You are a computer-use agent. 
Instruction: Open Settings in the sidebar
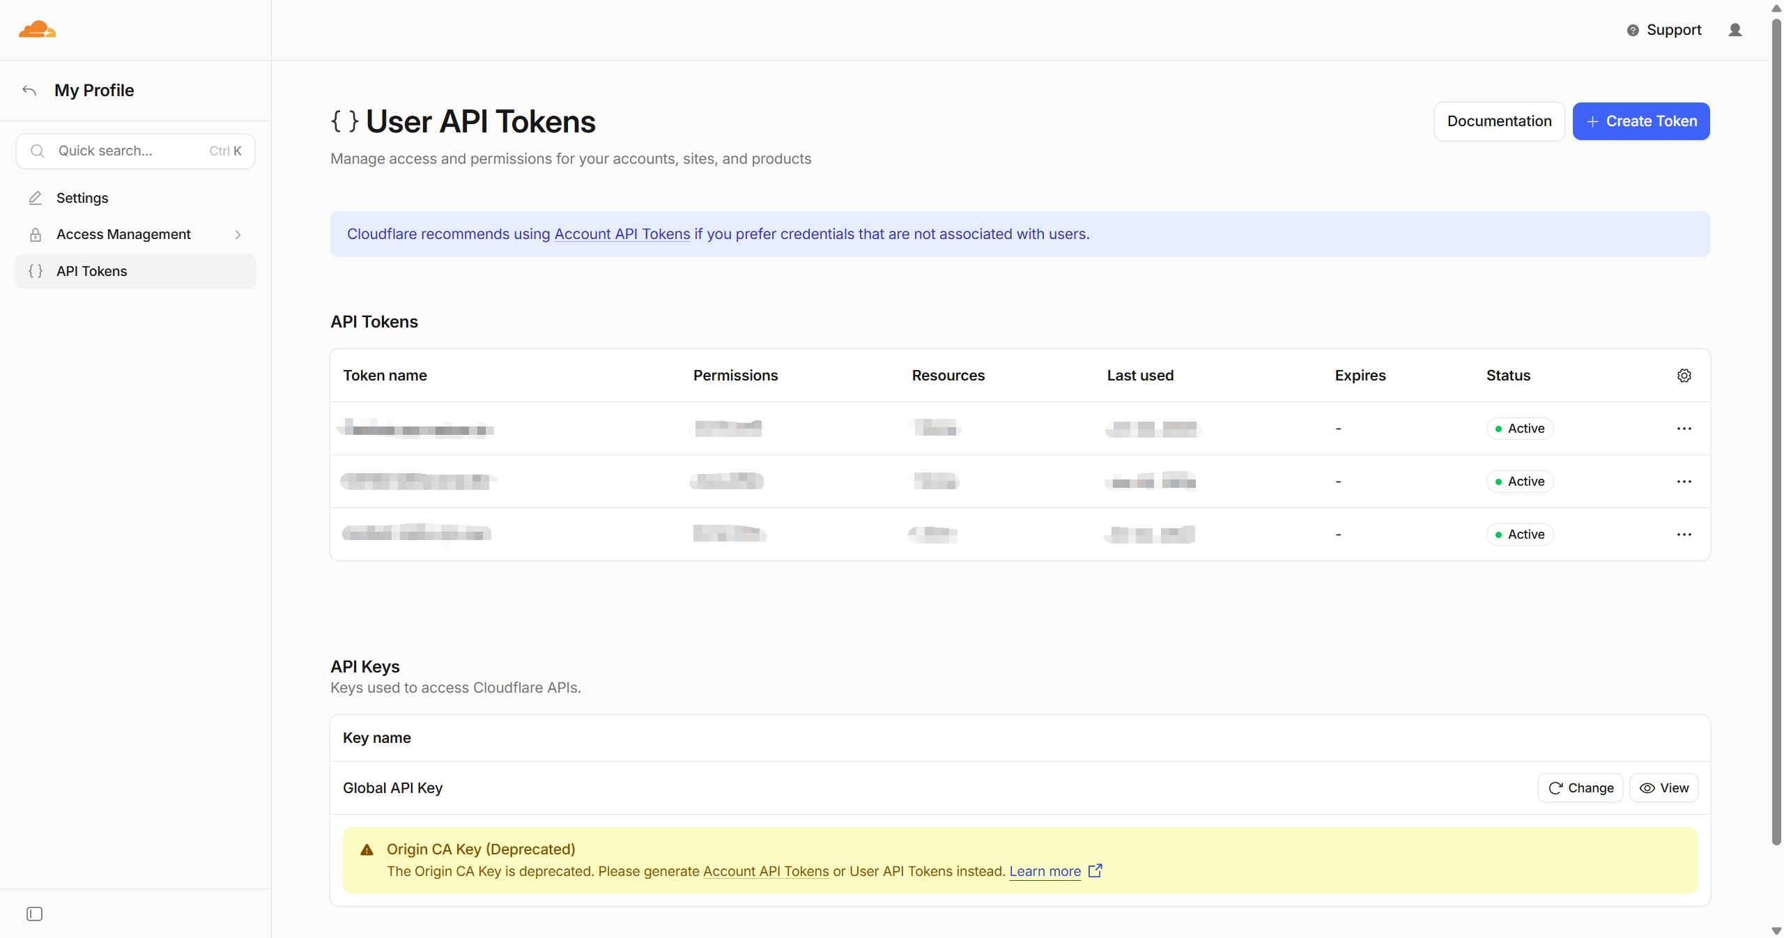click(135, 198)
